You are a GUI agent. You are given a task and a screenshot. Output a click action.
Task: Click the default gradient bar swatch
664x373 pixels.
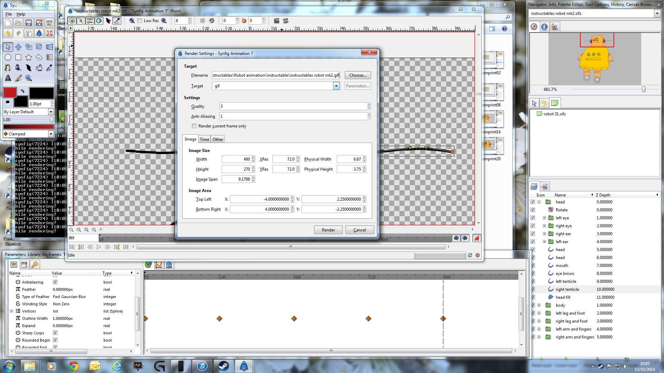click(x=28, y=127)
